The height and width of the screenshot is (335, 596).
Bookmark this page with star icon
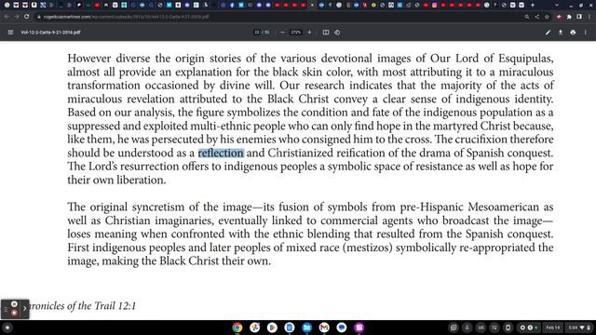547,17
